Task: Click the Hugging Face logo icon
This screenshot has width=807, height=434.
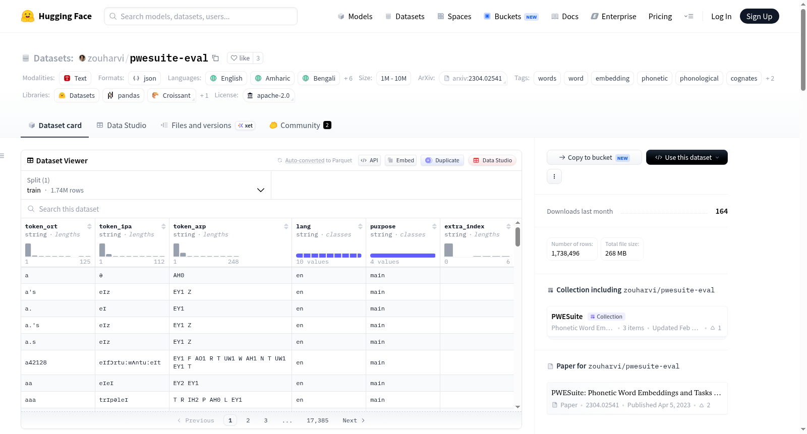Action: (28, 16)
